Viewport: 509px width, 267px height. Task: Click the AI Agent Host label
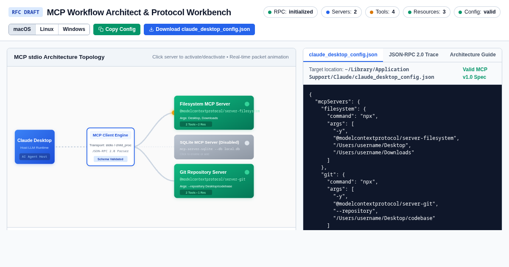pos(35,157)
